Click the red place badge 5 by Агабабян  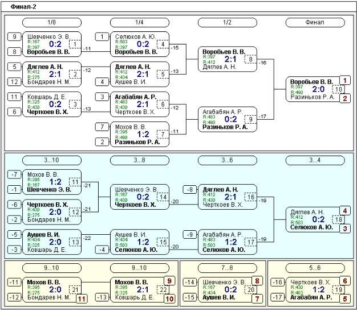click(345, 299)
